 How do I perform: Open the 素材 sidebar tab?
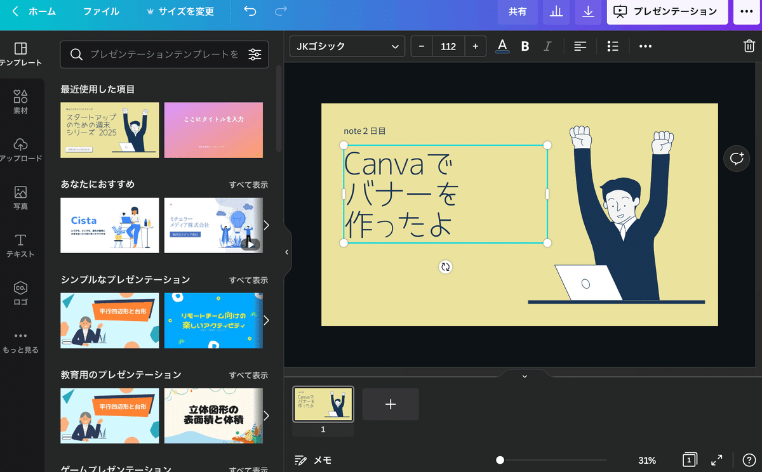tap(20, 102)
